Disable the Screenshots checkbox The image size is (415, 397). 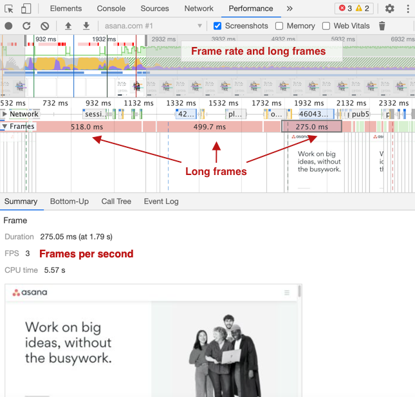pyautogui.click(x=217, y=26)
